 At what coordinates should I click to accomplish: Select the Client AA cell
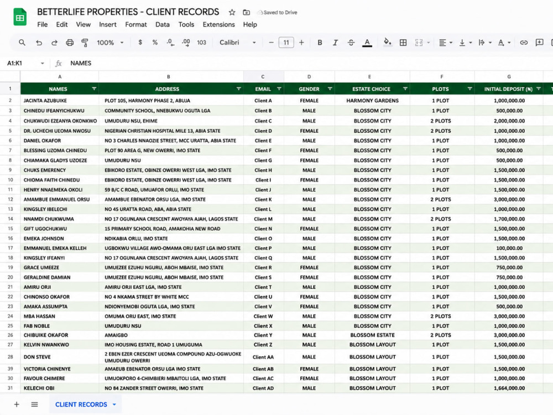tap(263, 357)
